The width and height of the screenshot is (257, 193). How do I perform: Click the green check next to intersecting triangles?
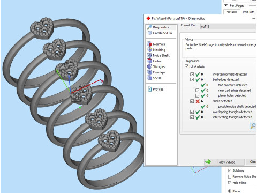(x=198, y=117)
